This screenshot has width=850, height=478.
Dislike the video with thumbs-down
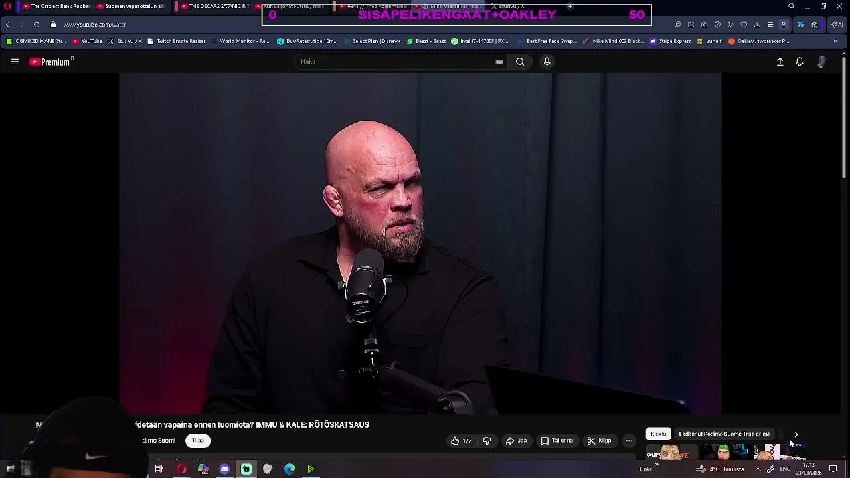pyautogui.click(x=487, y=441)
